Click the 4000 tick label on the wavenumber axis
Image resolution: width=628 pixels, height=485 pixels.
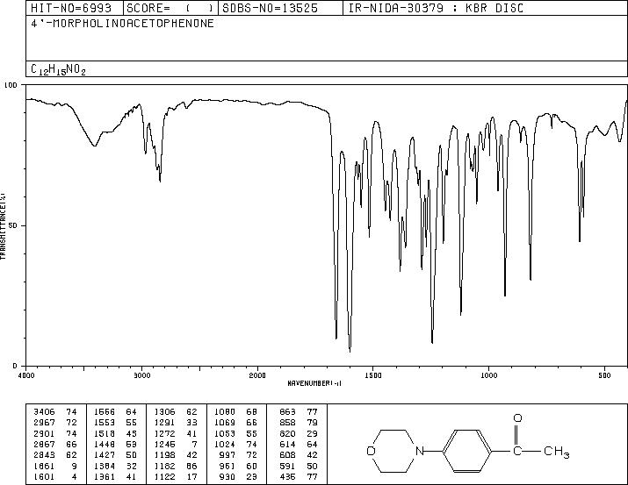[x=26, y=375]
